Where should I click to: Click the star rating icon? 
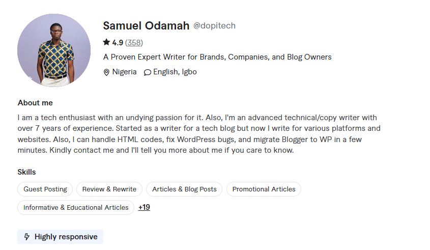click(106, 42)
